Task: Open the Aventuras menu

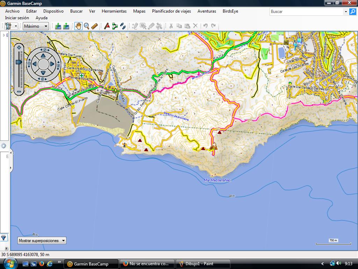Action: pyautogui.click(x=207, y=11)
